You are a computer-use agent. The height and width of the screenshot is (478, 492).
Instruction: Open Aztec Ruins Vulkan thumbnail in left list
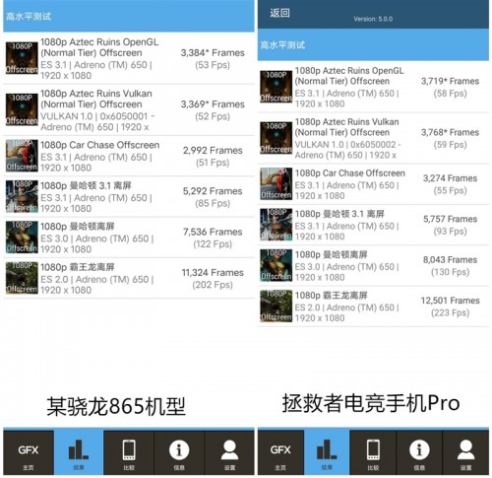point(22,109)
